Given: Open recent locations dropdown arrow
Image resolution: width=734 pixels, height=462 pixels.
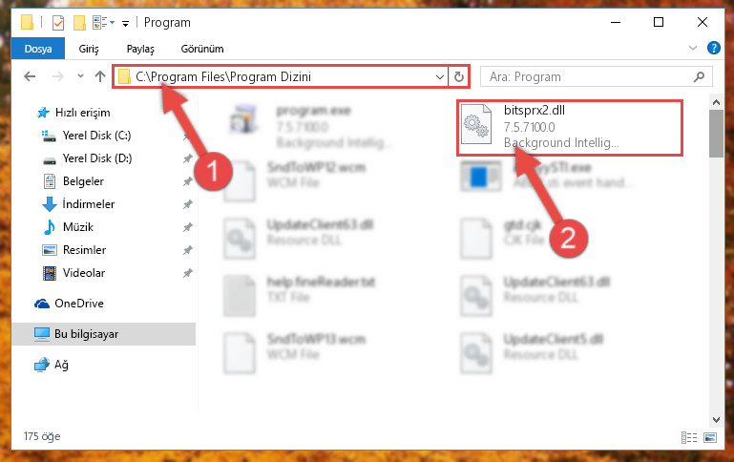Looking at the screenshot, I should [x=80, y=76].
